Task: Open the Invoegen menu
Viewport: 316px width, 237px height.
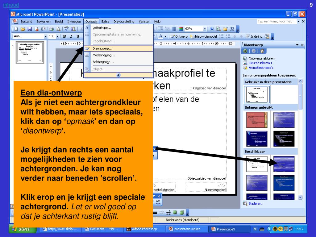Action: coord(74,22)
